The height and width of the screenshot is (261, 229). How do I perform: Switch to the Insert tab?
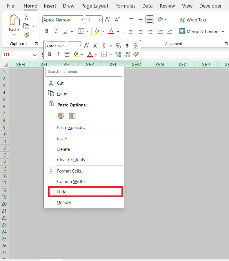click(50, 6)
